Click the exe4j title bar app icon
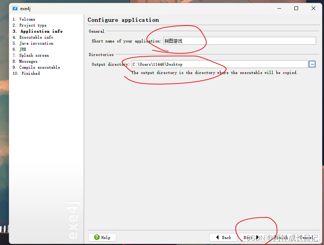The width and height of the screenshot is (324, 245). (15, 8)
